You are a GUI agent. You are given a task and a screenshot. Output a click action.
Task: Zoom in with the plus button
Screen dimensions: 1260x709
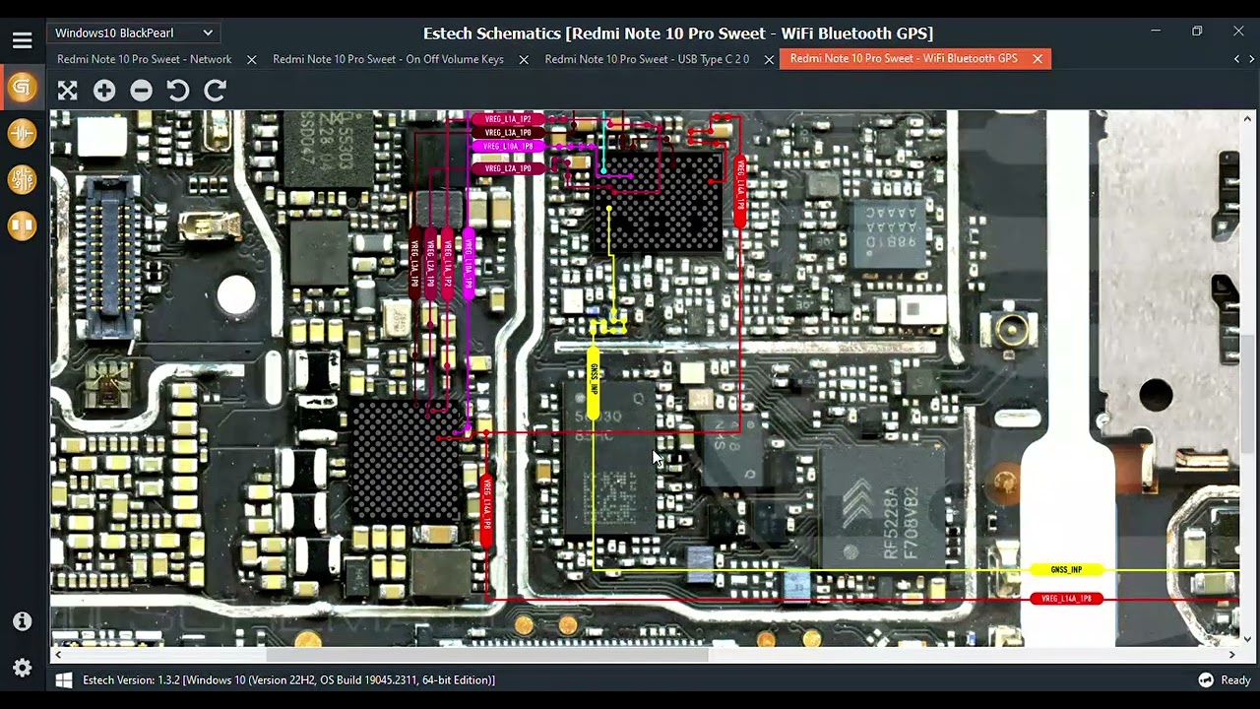(104, 92)
